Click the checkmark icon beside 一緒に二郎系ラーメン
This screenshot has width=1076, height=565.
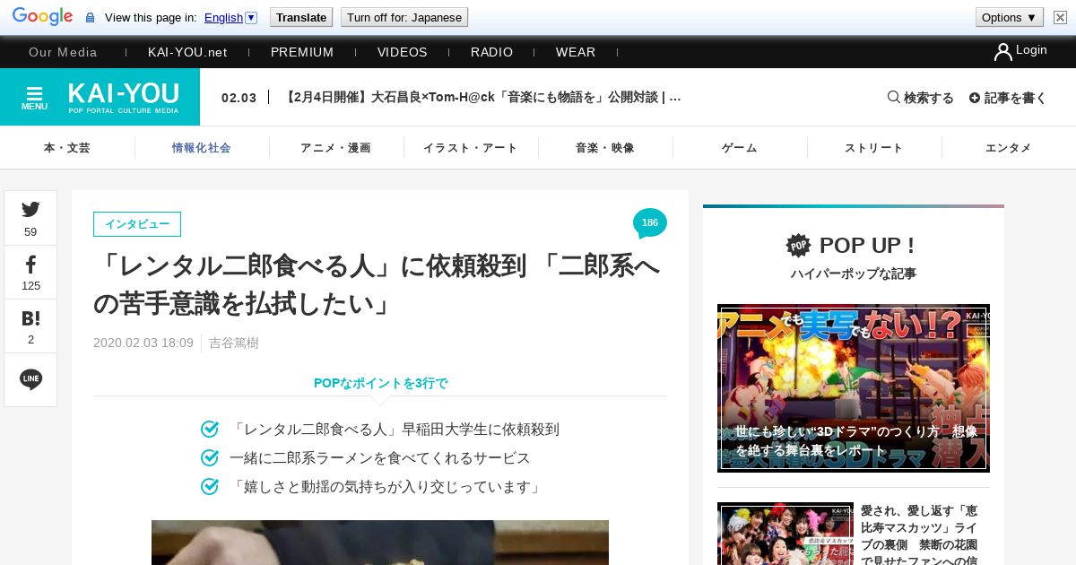(x=210, y=458)
